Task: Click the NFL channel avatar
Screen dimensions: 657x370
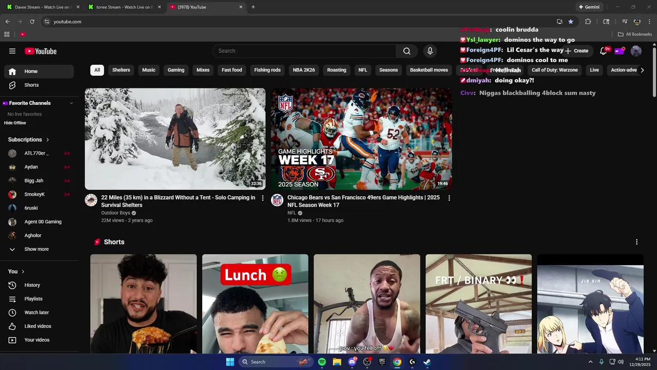Action: [277, 200]
